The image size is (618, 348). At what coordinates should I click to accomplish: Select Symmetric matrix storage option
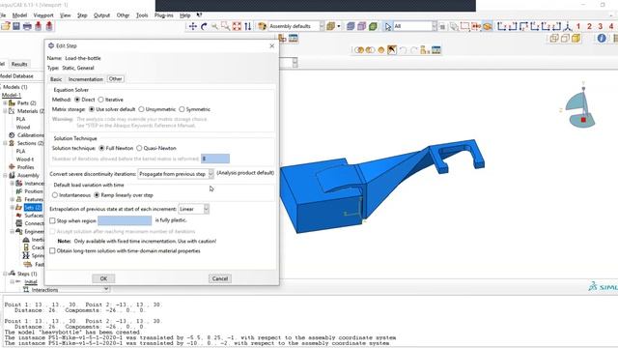pos(182,109)
